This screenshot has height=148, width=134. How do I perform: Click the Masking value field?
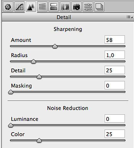(115, 85)
